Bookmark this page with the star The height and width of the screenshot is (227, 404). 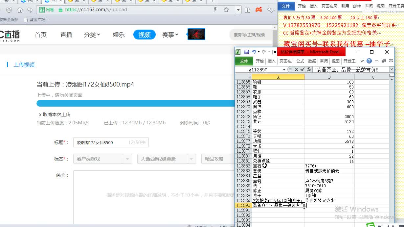tap(226, 10)
